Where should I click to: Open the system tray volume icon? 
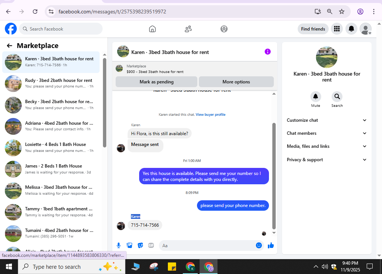pyautogui.click(x=325, y=267)
